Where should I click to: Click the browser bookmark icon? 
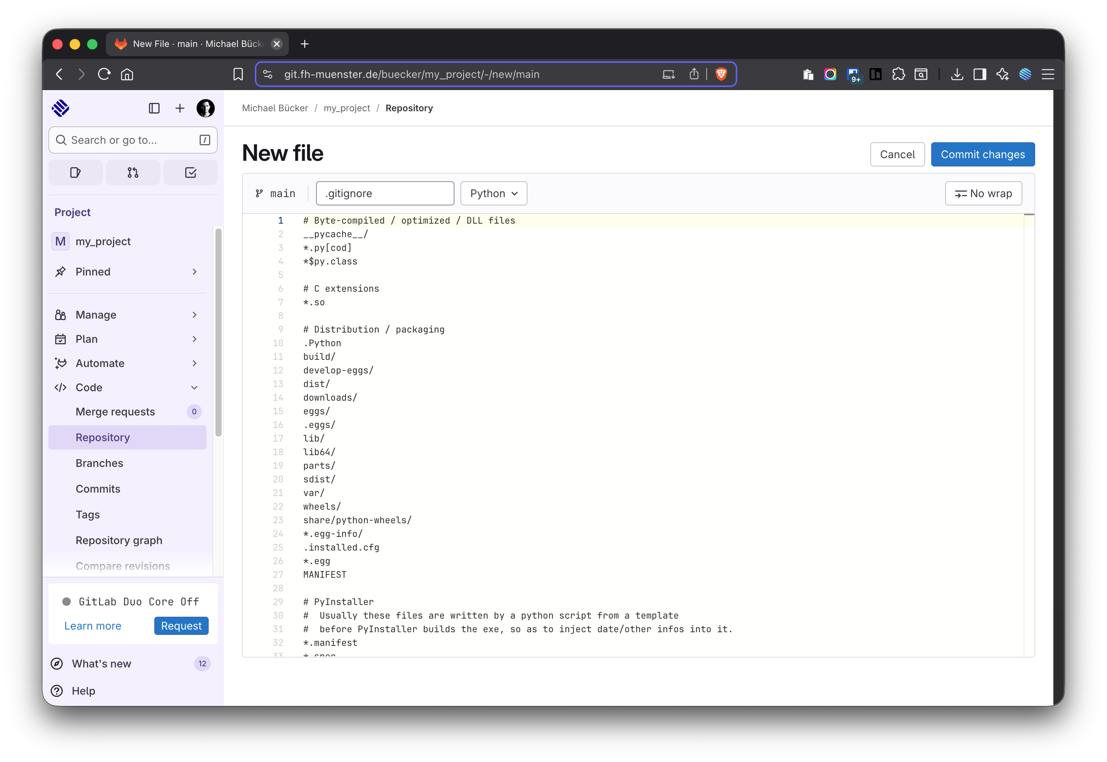(x=238, y=74)
